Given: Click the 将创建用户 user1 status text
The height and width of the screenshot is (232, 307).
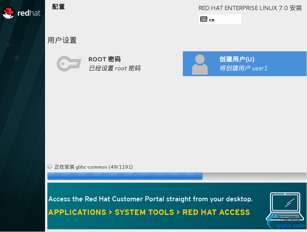Looking at the screenshot, I should 243,68.
